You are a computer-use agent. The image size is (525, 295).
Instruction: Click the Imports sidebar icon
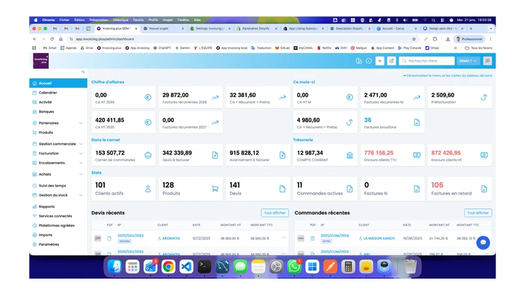(35, 235)
